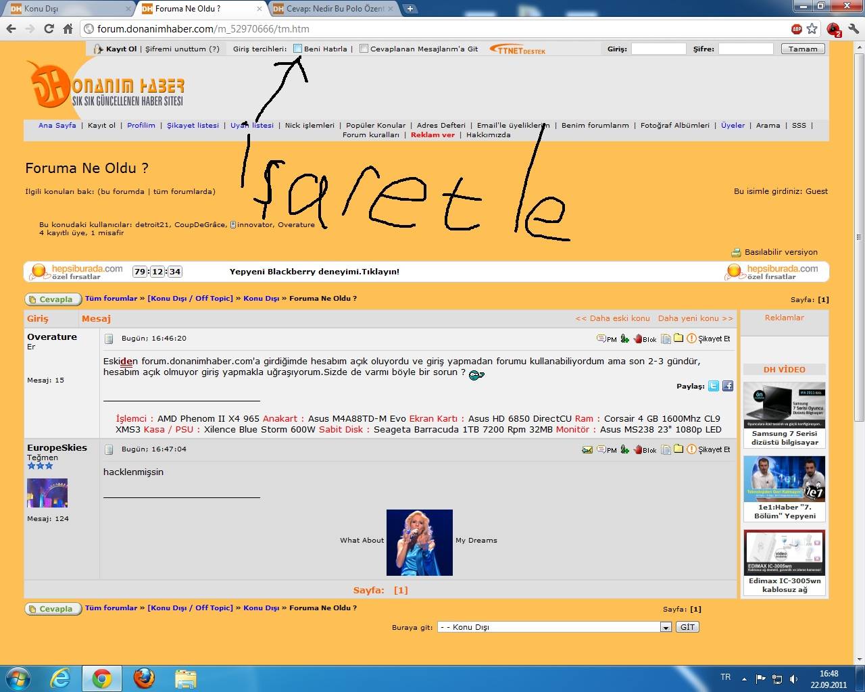865x692 pixels.
Task: Block Overature using the red hand icon
Action: [645, 339]
